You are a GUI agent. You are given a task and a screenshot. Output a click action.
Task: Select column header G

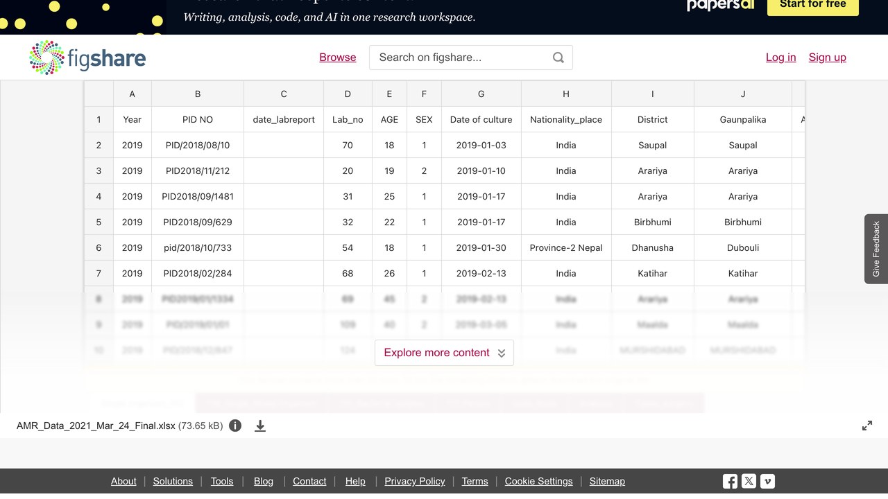[x=481, y=94]
